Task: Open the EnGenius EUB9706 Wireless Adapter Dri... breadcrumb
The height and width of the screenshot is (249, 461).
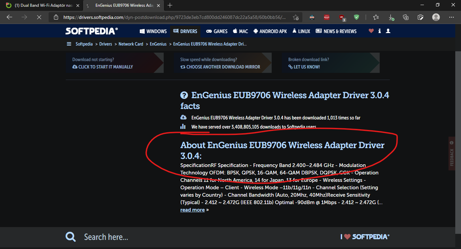Action: [x=210, y=44]
